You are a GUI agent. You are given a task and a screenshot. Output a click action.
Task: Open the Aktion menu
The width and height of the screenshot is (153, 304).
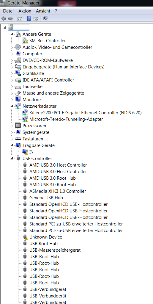coord(25,11)
